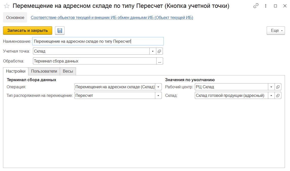Image resolution: width=290 pixels, height=171 pixels.
Task: Switch to the Пользователи tab
Action: pos(44,71)
